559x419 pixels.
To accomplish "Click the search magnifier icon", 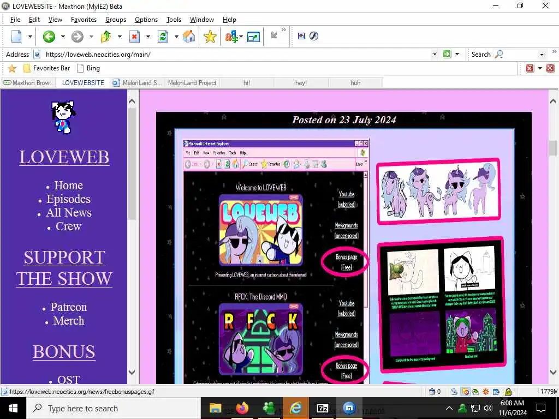I will (499, 54).
